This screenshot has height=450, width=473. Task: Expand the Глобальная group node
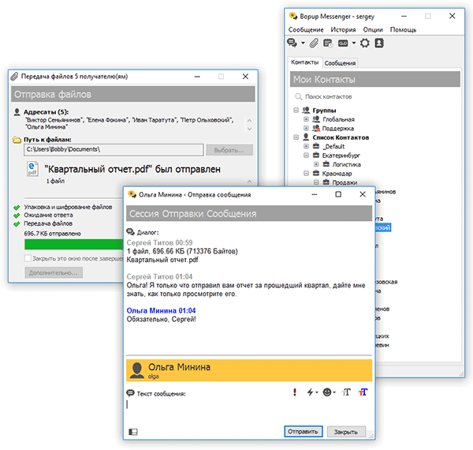306,119
